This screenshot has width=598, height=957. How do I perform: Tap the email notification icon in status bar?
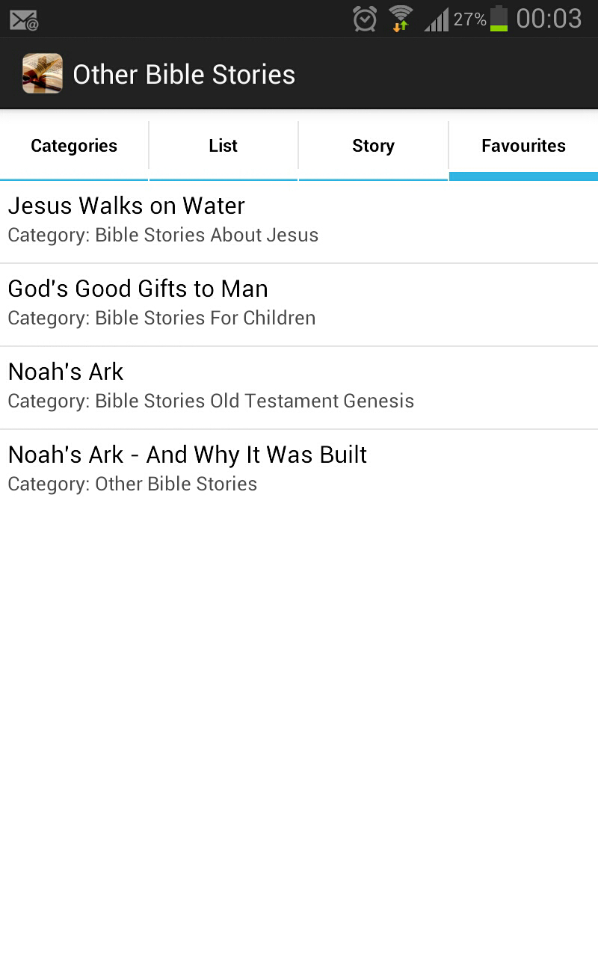[x=24, y=19]
